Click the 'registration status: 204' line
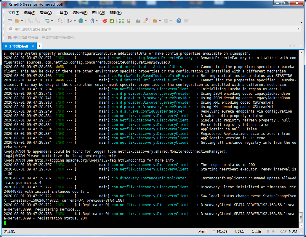 tap(62, 218)
